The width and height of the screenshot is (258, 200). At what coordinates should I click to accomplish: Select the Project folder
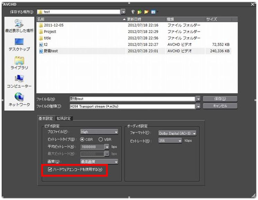[47, 31]
